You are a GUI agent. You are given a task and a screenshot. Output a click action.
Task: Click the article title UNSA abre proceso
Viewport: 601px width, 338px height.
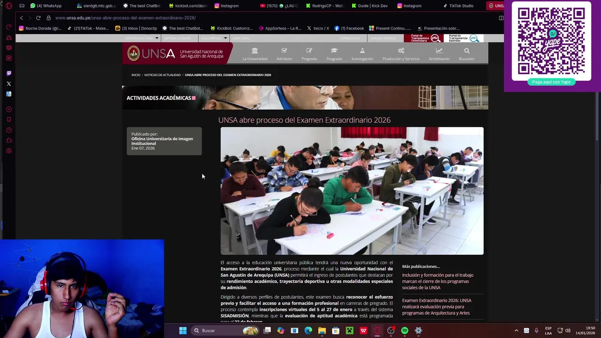click(304, 120)
